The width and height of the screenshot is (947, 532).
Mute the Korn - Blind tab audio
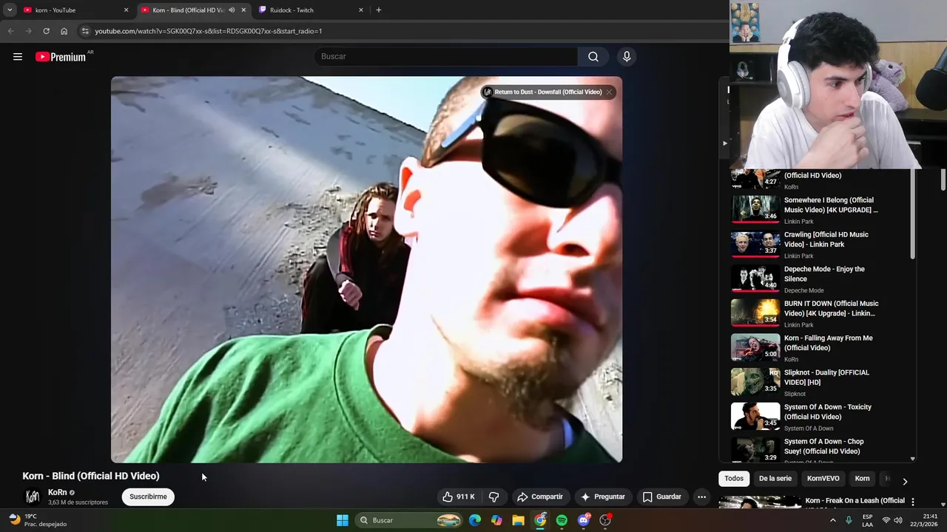(232, 10)
